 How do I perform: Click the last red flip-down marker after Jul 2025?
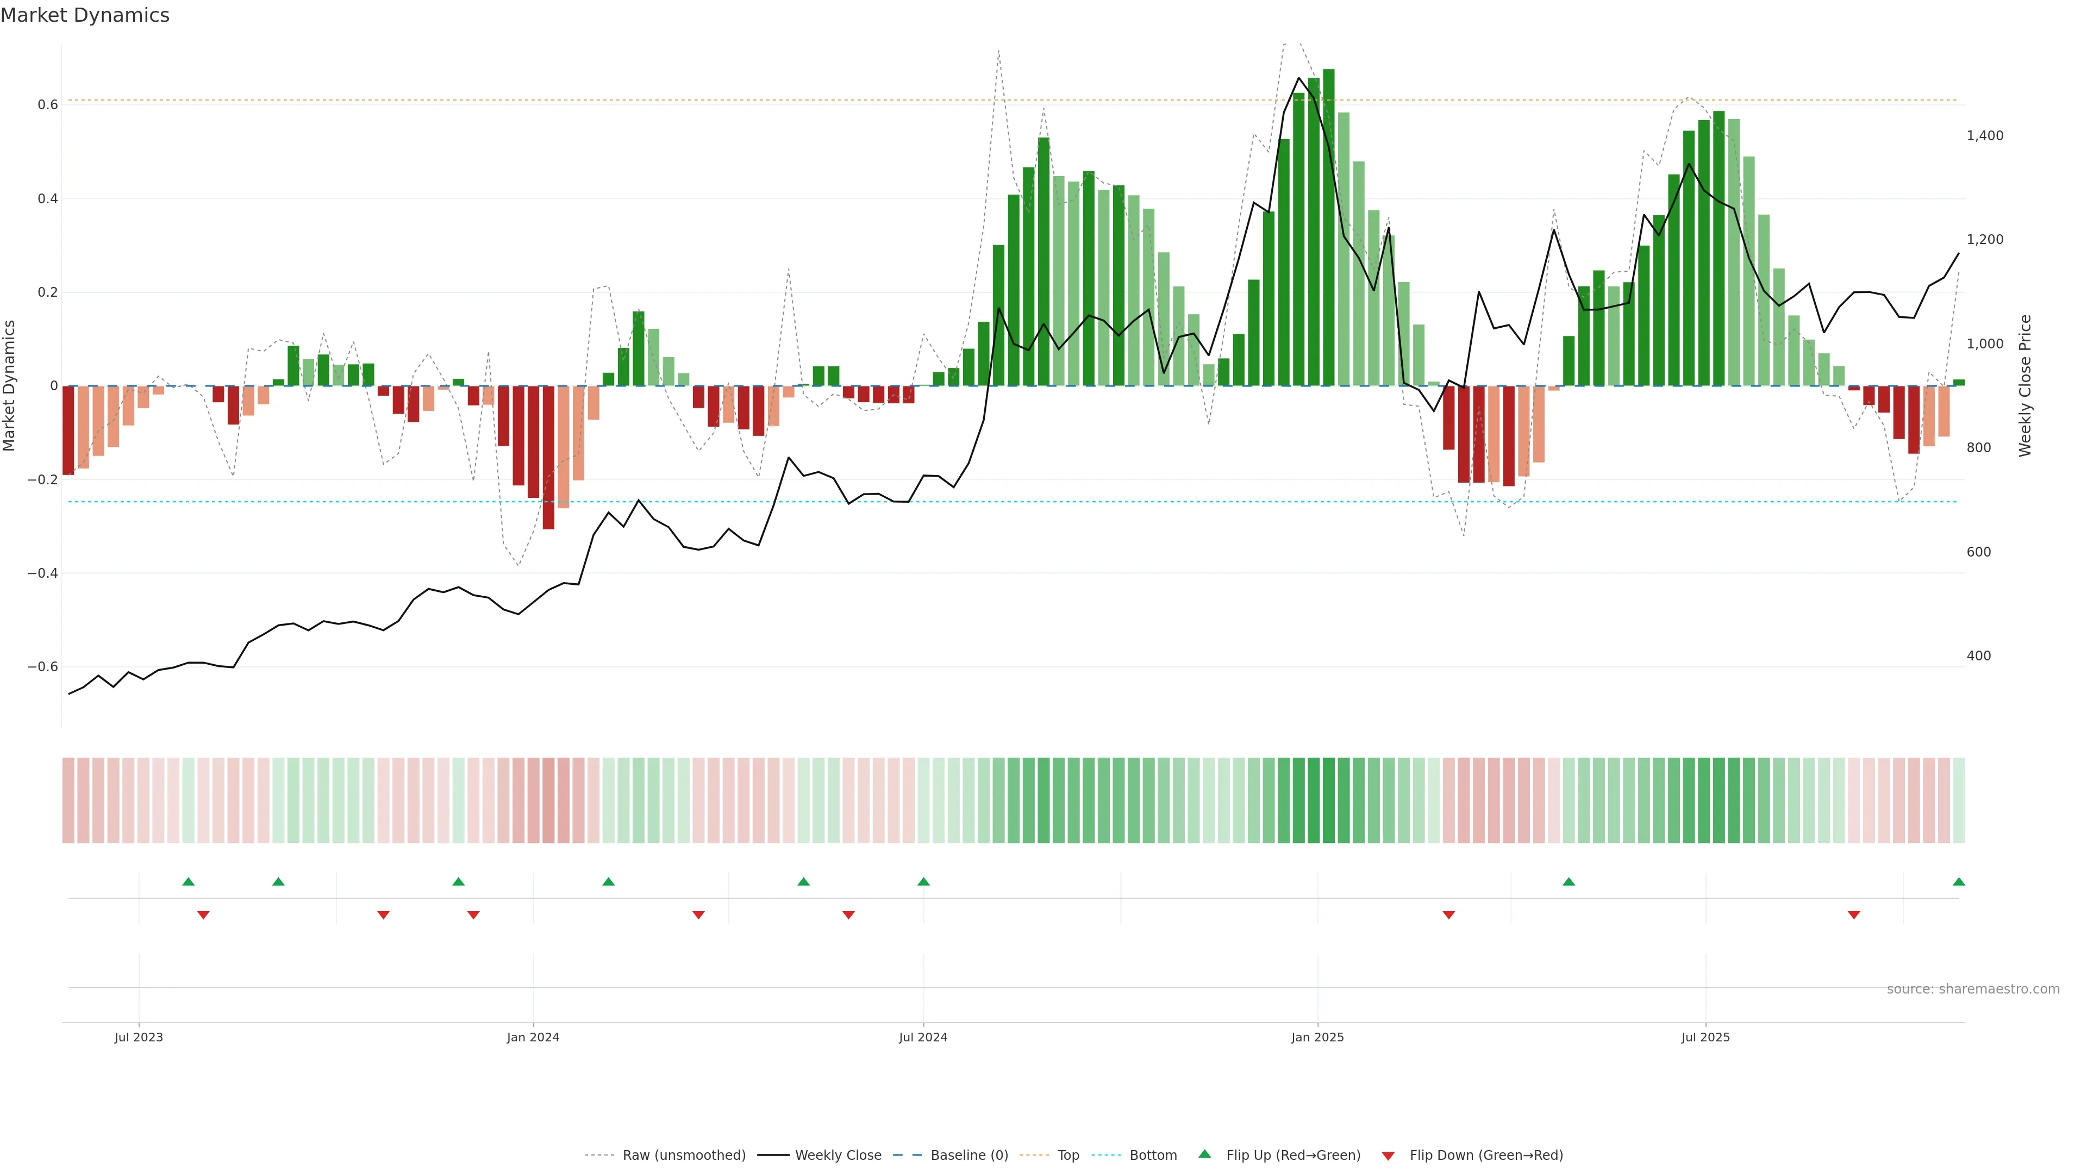tap(1854, 915)
